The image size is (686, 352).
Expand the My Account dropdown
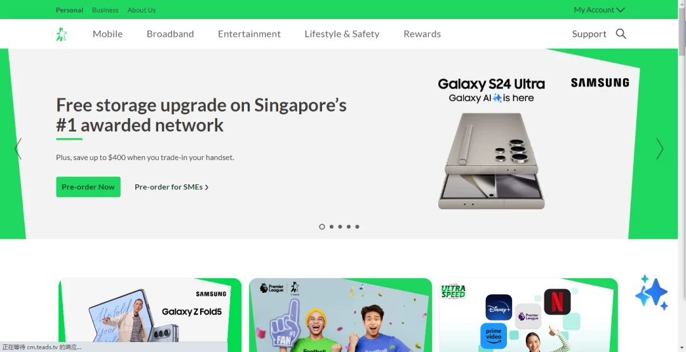point(599,10)
